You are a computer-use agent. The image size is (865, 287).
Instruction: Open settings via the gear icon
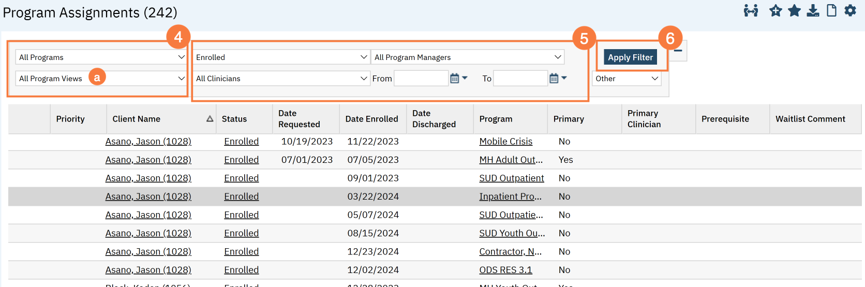(850, 11)
